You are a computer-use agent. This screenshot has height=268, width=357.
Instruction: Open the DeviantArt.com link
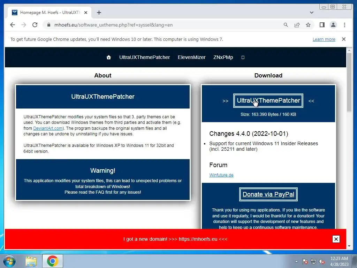(x=48, y=128)
